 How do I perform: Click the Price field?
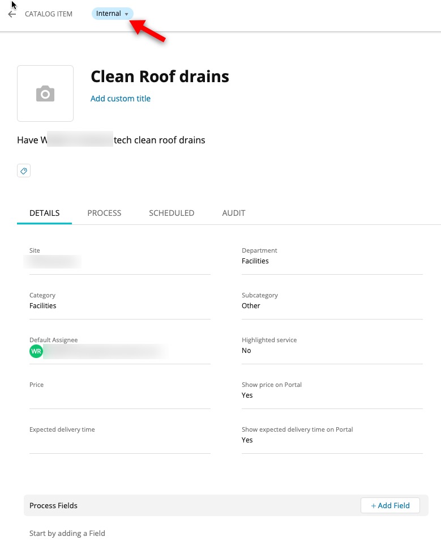(x=119, y=396)
